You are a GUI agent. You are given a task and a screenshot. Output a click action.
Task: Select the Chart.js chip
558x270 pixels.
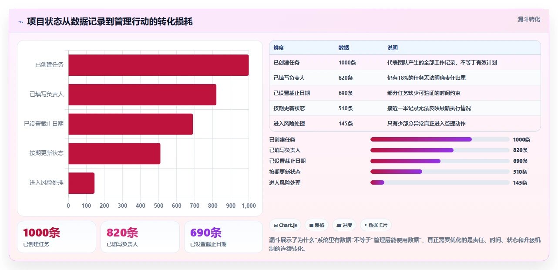286,225
